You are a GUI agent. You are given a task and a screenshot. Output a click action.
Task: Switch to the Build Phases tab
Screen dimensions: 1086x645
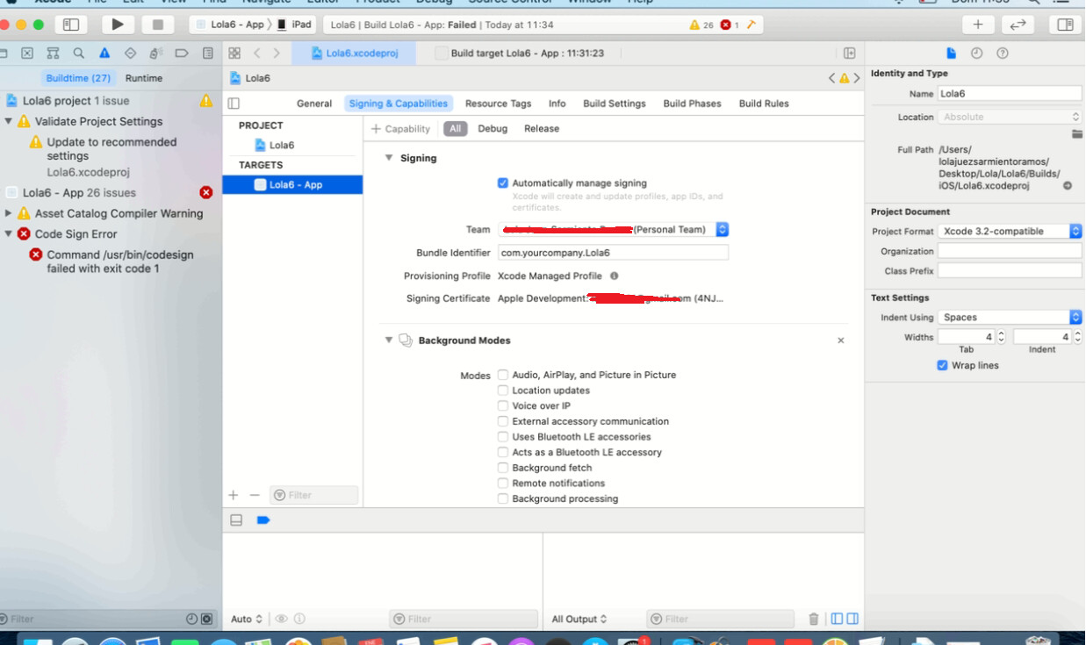click(693, 104)
